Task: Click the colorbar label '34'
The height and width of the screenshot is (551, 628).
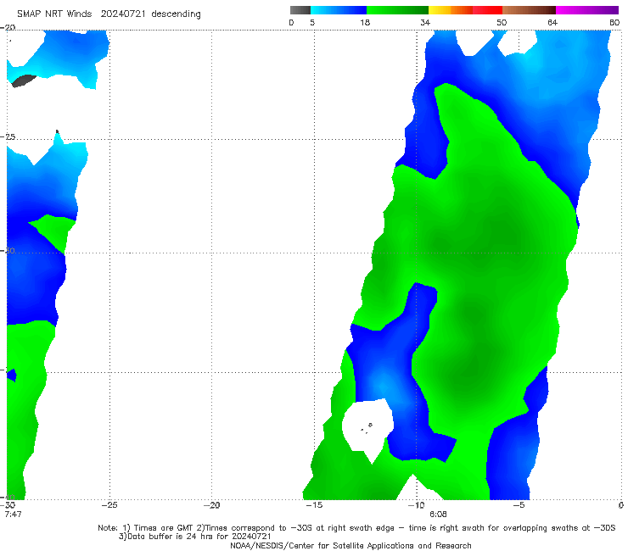Action: tap(425, 23)
